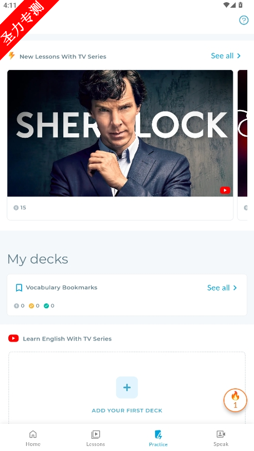Switch to the Home tab
Viewport: 254px width, 451px height.
point(33,438)
